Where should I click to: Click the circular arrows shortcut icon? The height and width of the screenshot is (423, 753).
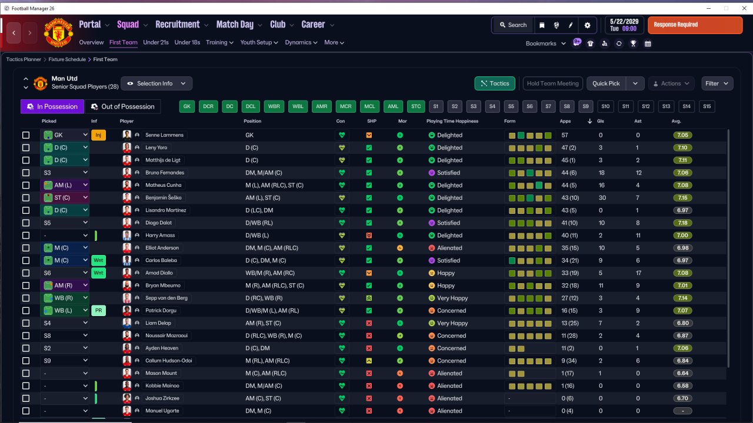pos(619,43)
